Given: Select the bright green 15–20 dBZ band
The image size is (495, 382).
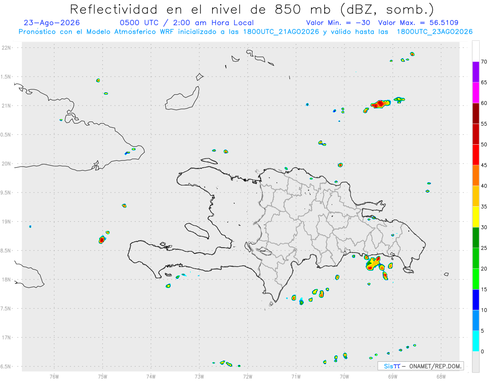Looking at the screenshot, I should pyautogui.click(x=476, y=279).
